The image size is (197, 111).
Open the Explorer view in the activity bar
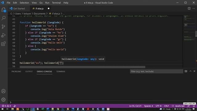click(3, 10)
